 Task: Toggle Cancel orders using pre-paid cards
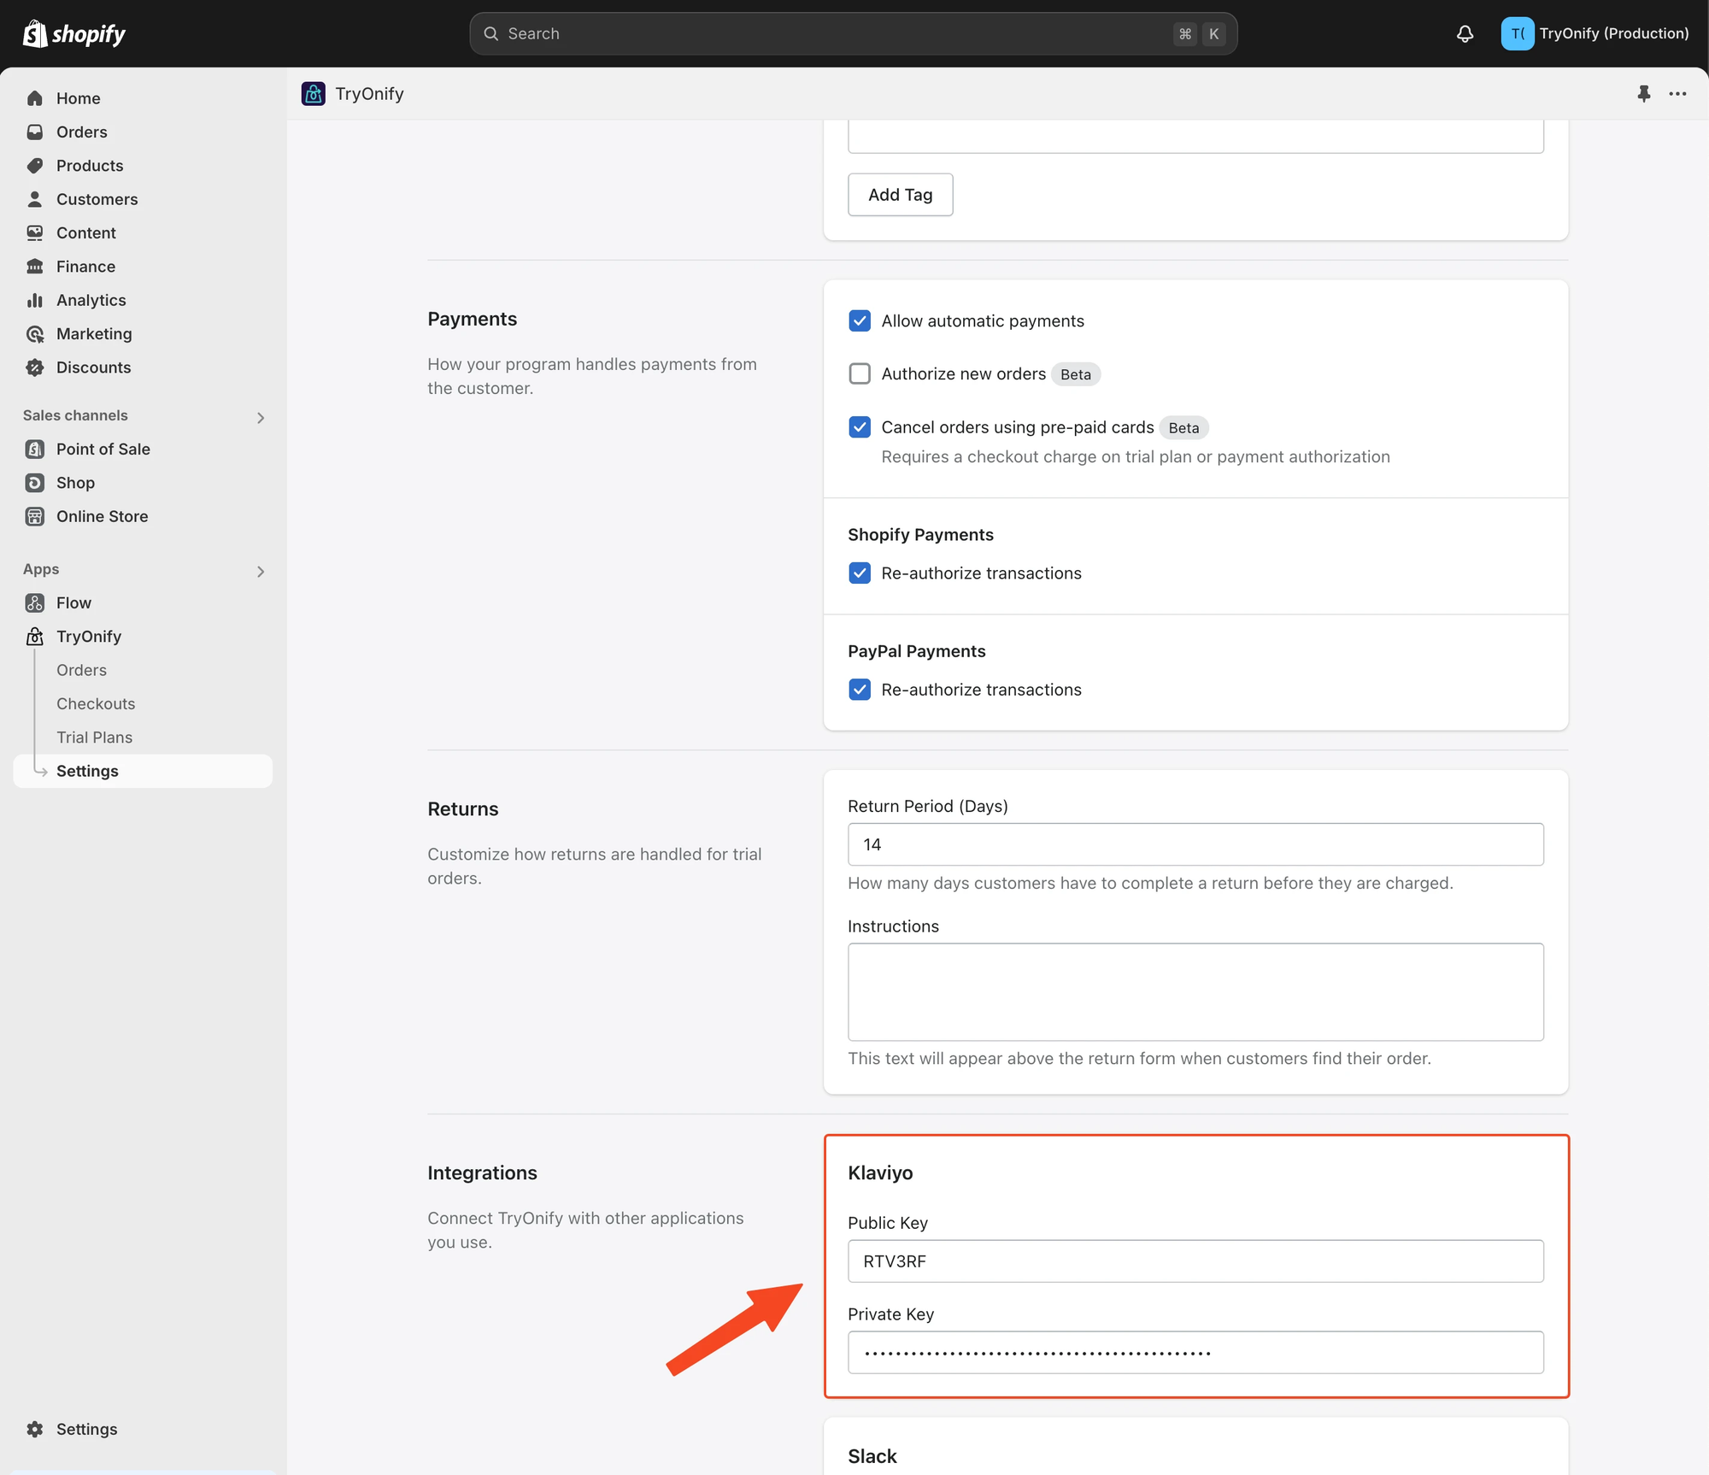tap(860, 427)
